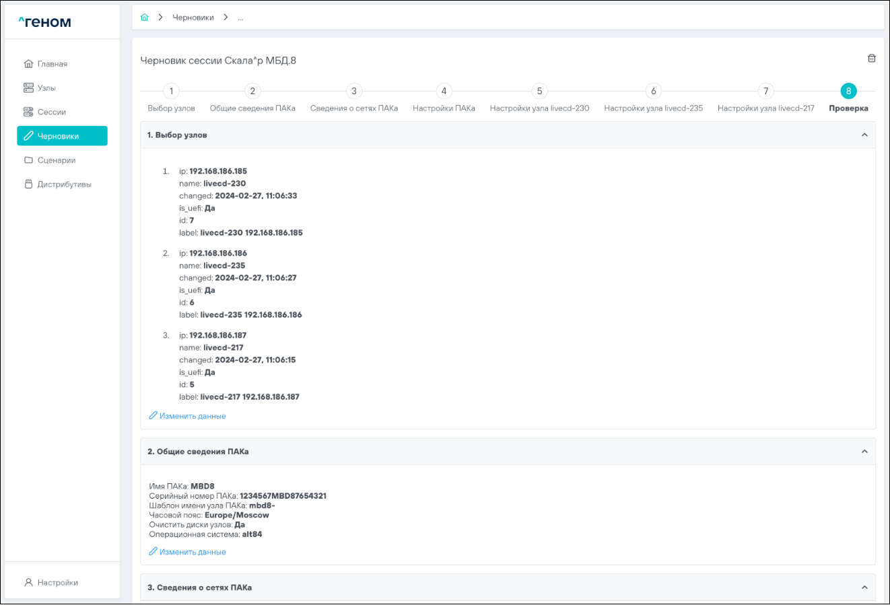
Task: Go to Сессии in the sidebar
Action: [51, 112]
